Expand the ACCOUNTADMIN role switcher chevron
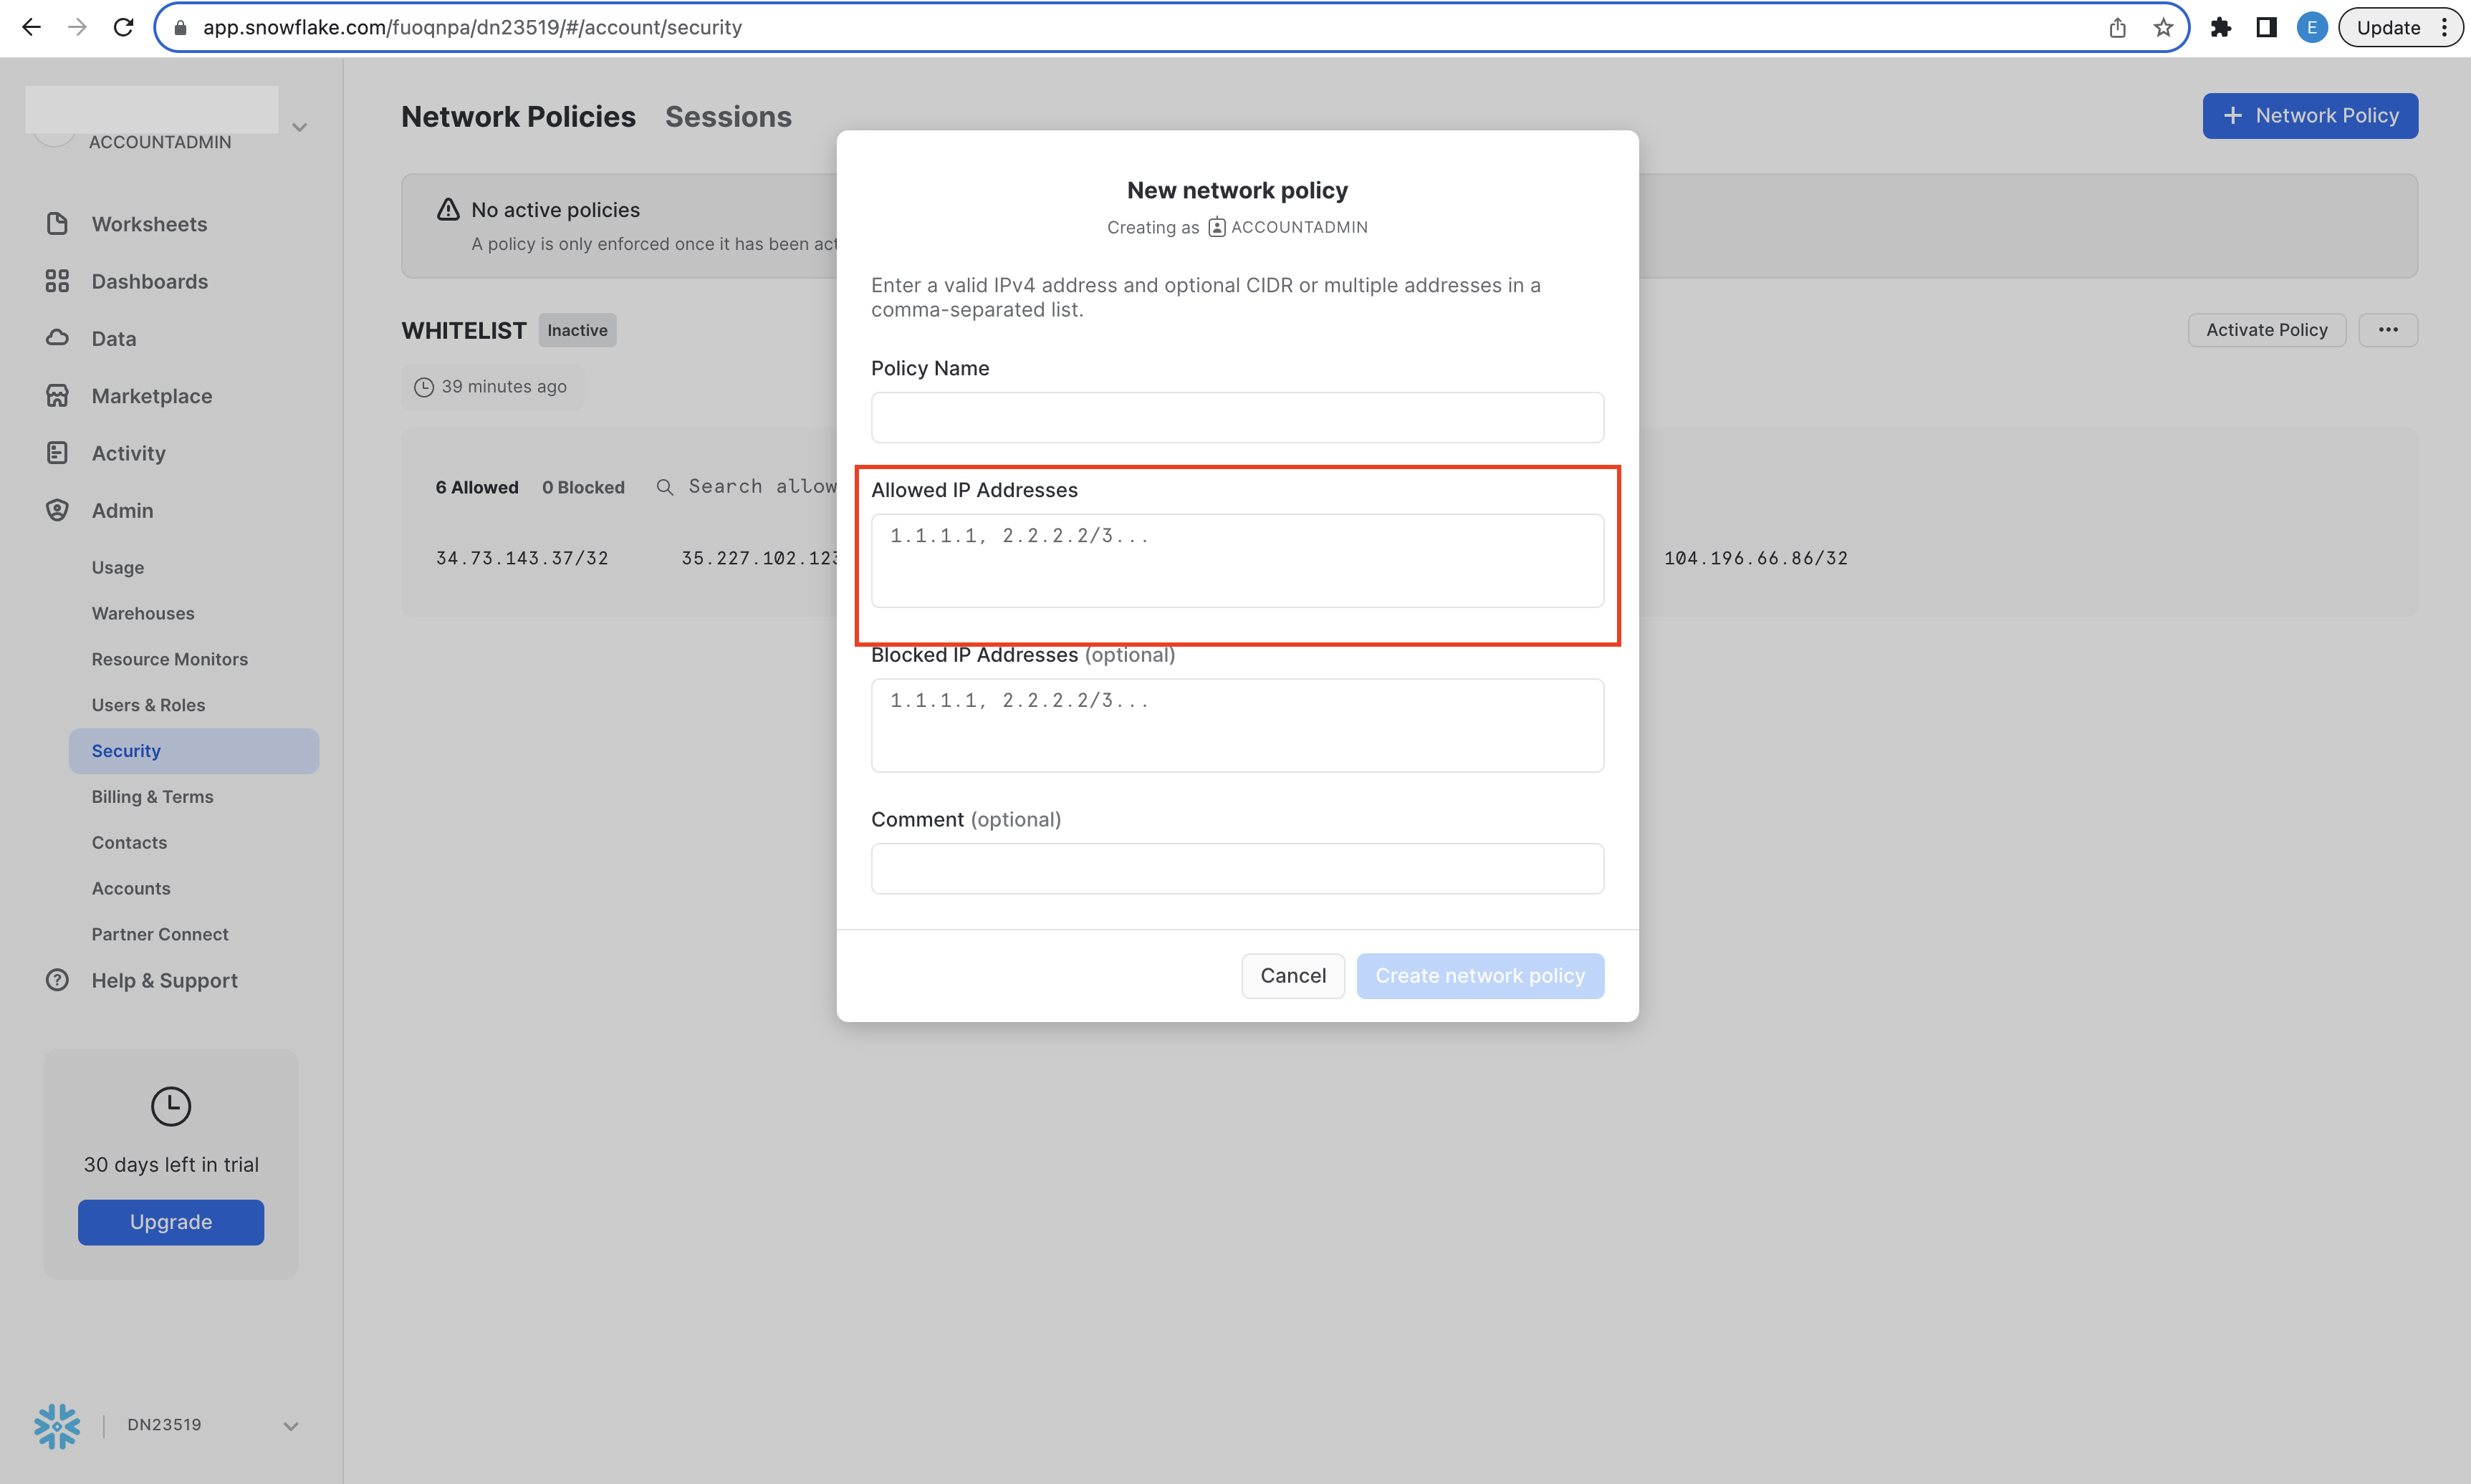Image resolution: width=2471 pixels, height=1484 pixels. [299, 127]
